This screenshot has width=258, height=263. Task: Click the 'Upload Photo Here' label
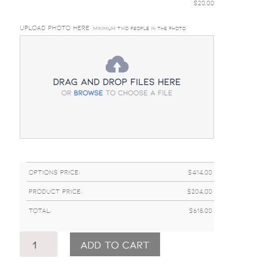pyautogui.click(x=54, y=28)
